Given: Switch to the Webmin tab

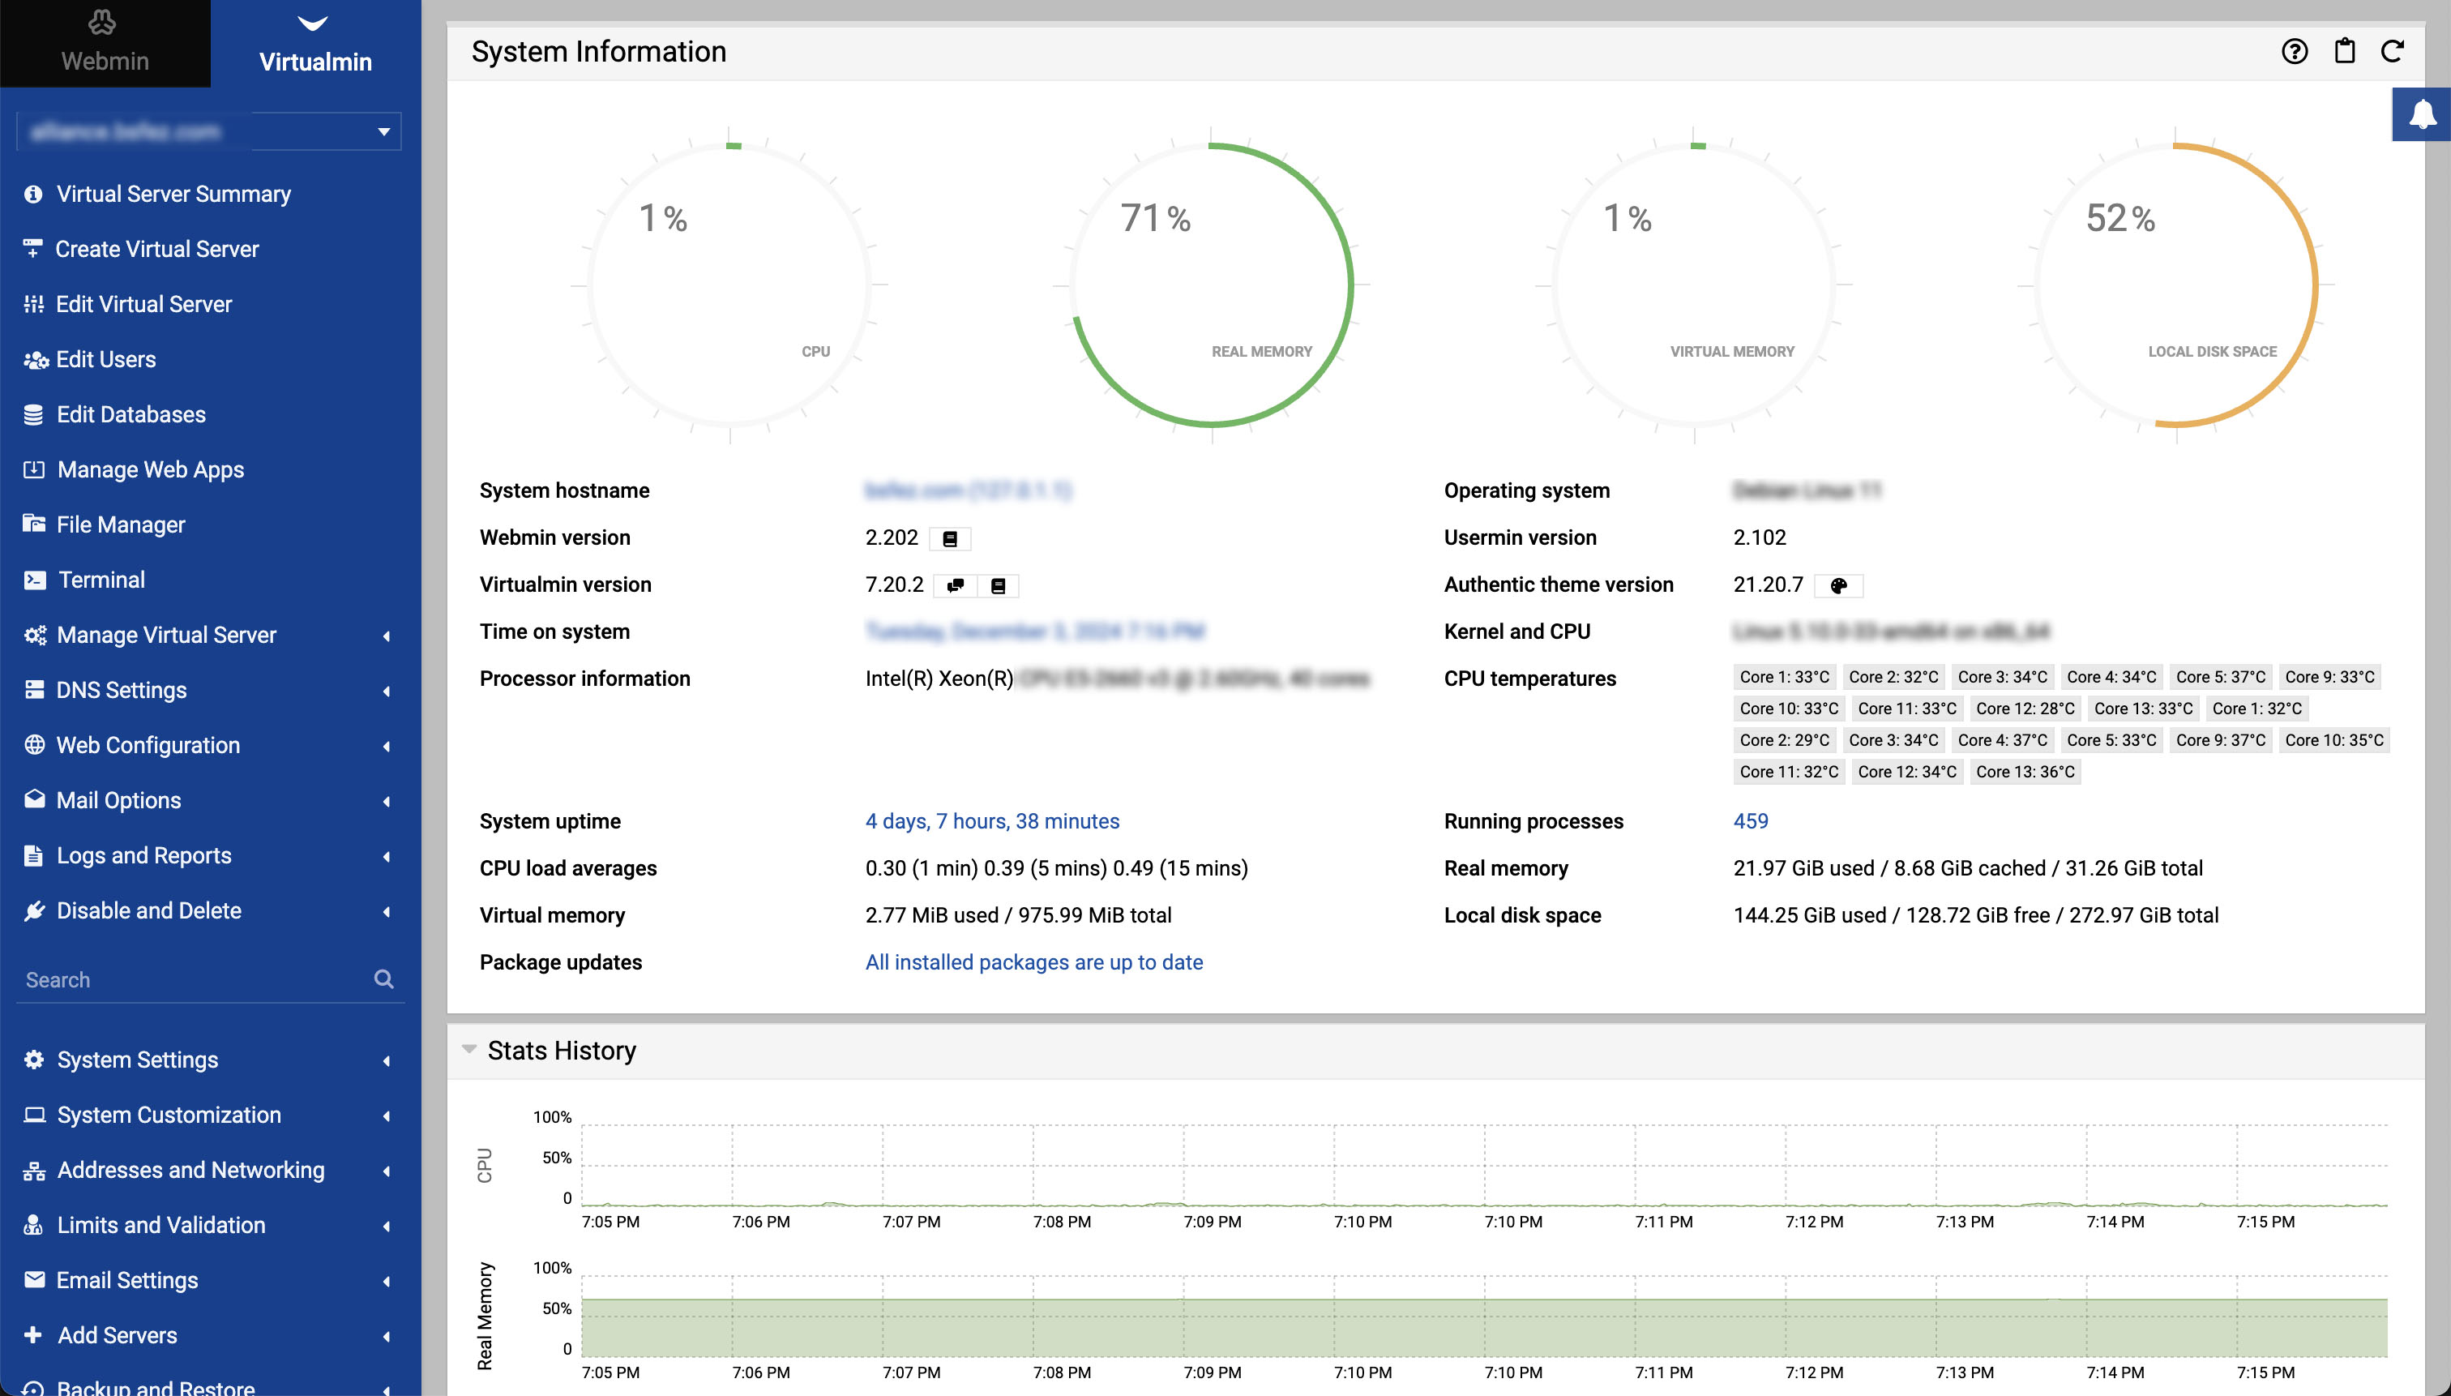Looking at the screenshot, I should point(105,43).
